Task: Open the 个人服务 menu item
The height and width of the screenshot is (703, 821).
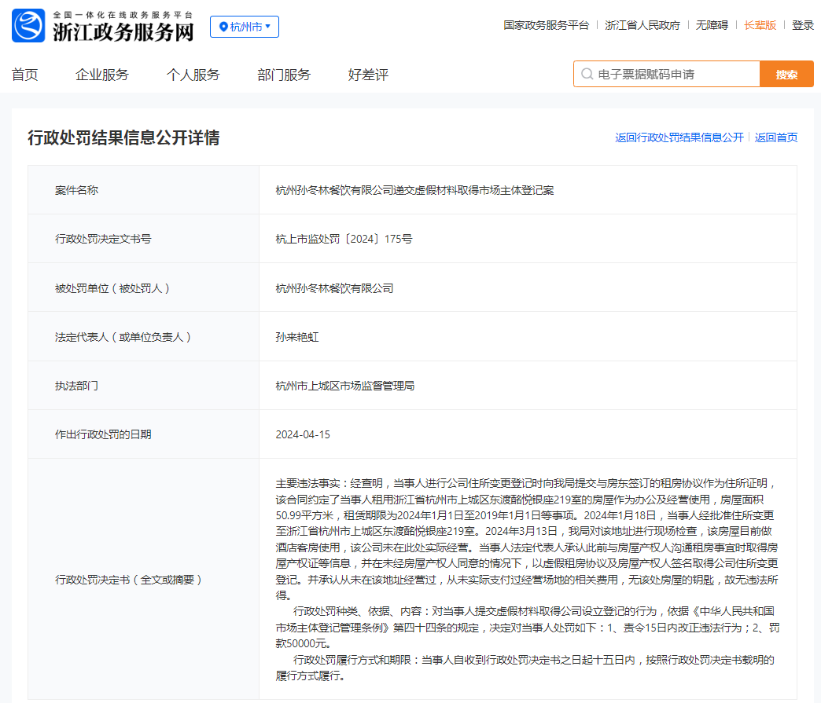Action: [193, 75]
